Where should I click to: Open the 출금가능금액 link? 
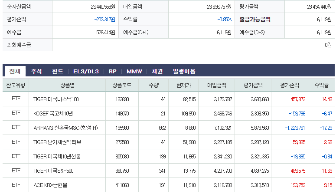[x=255, y=20]
